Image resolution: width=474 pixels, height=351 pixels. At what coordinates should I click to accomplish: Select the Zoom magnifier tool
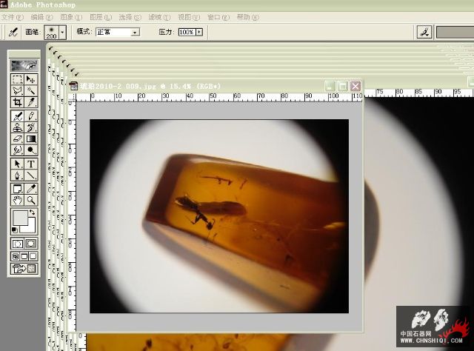31,200
